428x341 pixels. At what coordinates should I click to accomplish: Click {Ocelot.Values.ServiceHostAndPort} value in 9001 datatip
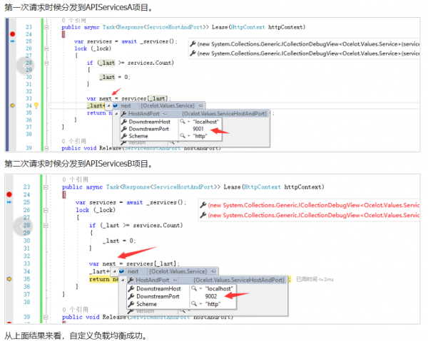225,114
